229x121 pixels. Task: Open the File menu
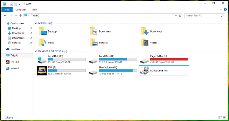click(x=7, y=10)
